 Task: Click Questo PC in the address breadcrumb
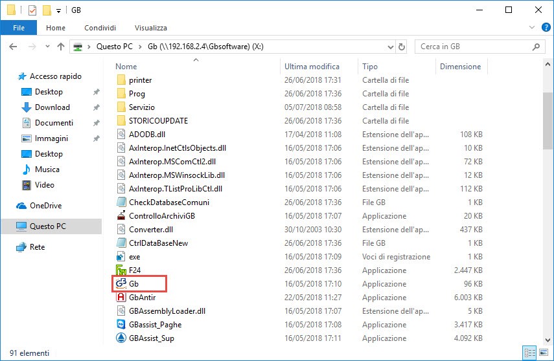coord(115,47)
